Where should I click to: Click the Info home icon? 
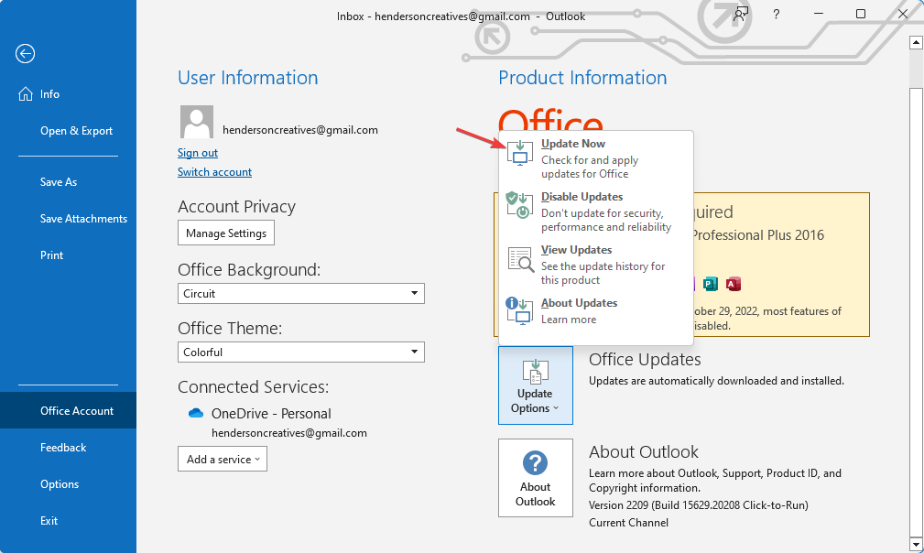26,94
